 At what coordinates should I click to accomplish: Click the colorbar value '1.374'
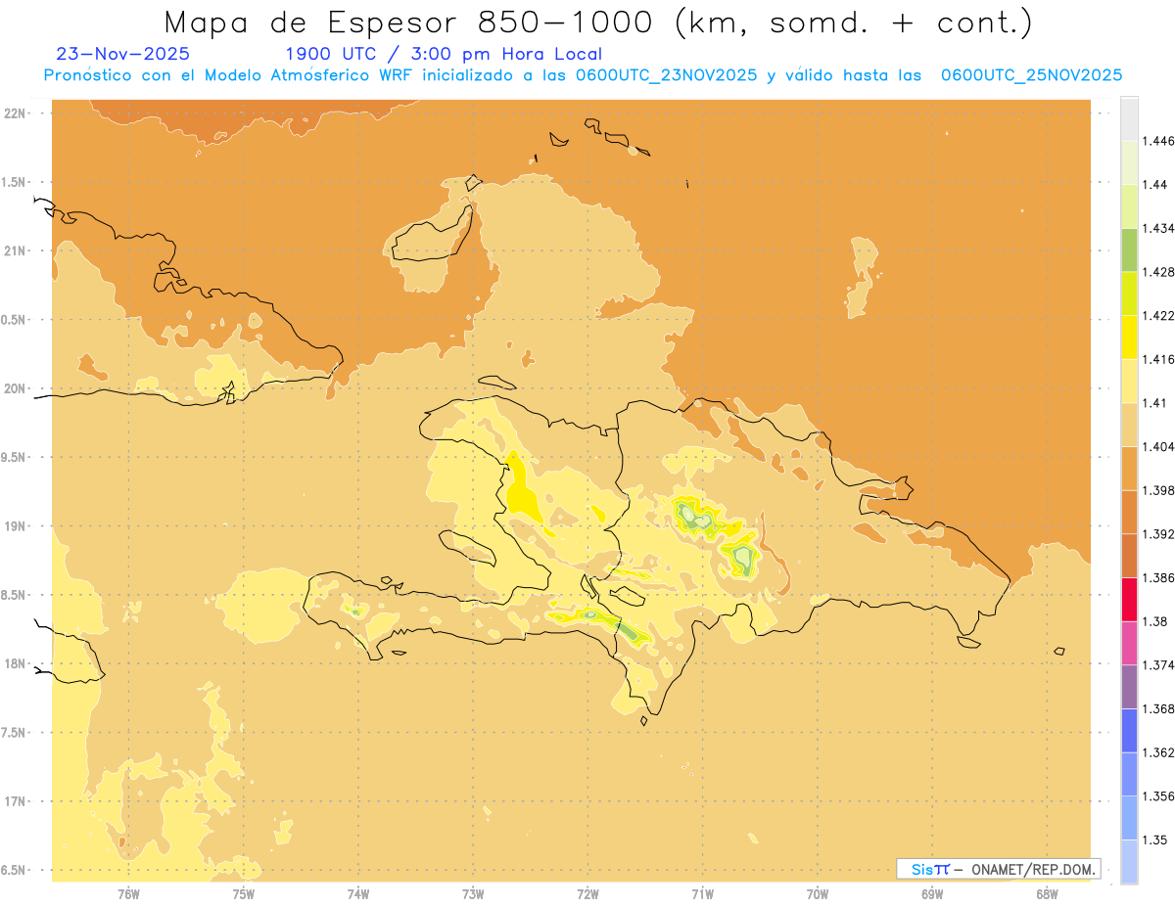tap(1157, 665)
